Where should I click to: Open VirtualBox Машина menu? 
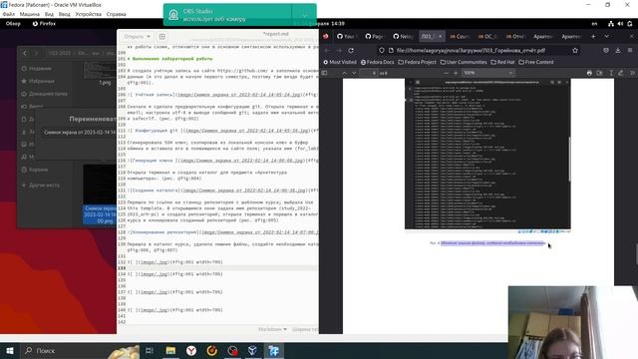pos(30,14)
